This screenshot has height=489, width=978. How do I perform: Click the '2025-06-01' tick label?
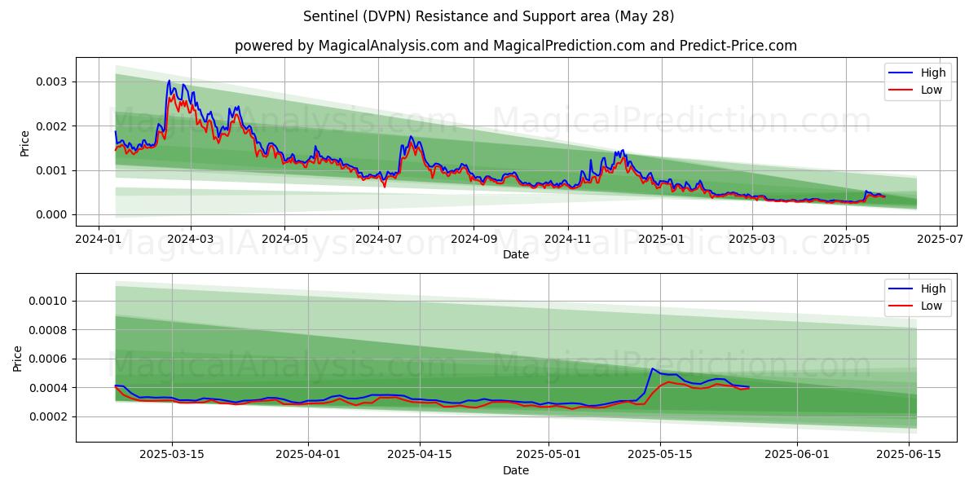[795, 455]
